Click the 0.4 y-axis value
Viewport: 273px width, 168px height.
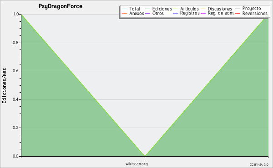(15, 99)
